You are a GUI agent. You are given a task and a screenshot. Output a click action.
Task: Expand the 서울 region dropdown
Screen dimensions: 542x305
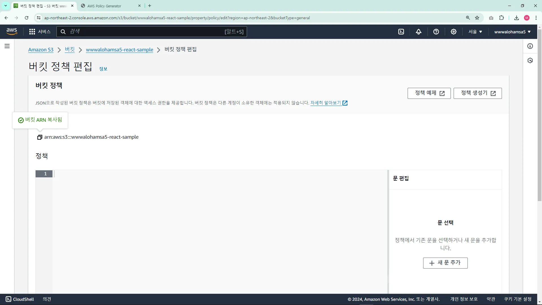pyautogui.click(x=475, y=32)
